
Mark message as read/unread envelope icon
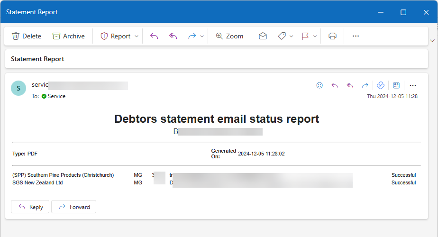point(263,36)
